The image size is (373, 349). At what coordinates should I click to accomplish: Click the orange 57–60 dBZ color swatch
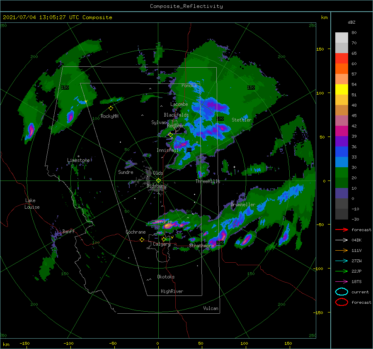342,69
